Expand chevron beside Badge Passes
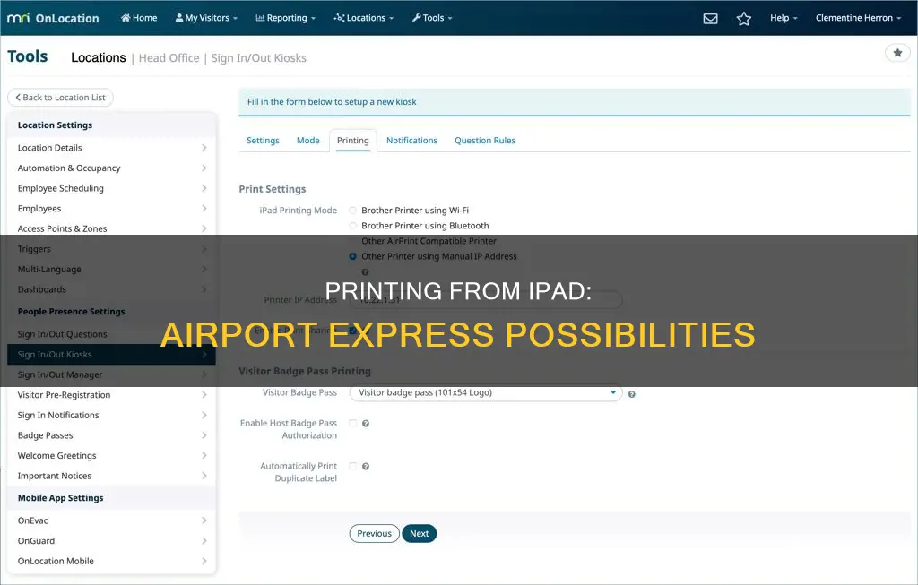The image size is (918, 585). [x=204, y=435]
